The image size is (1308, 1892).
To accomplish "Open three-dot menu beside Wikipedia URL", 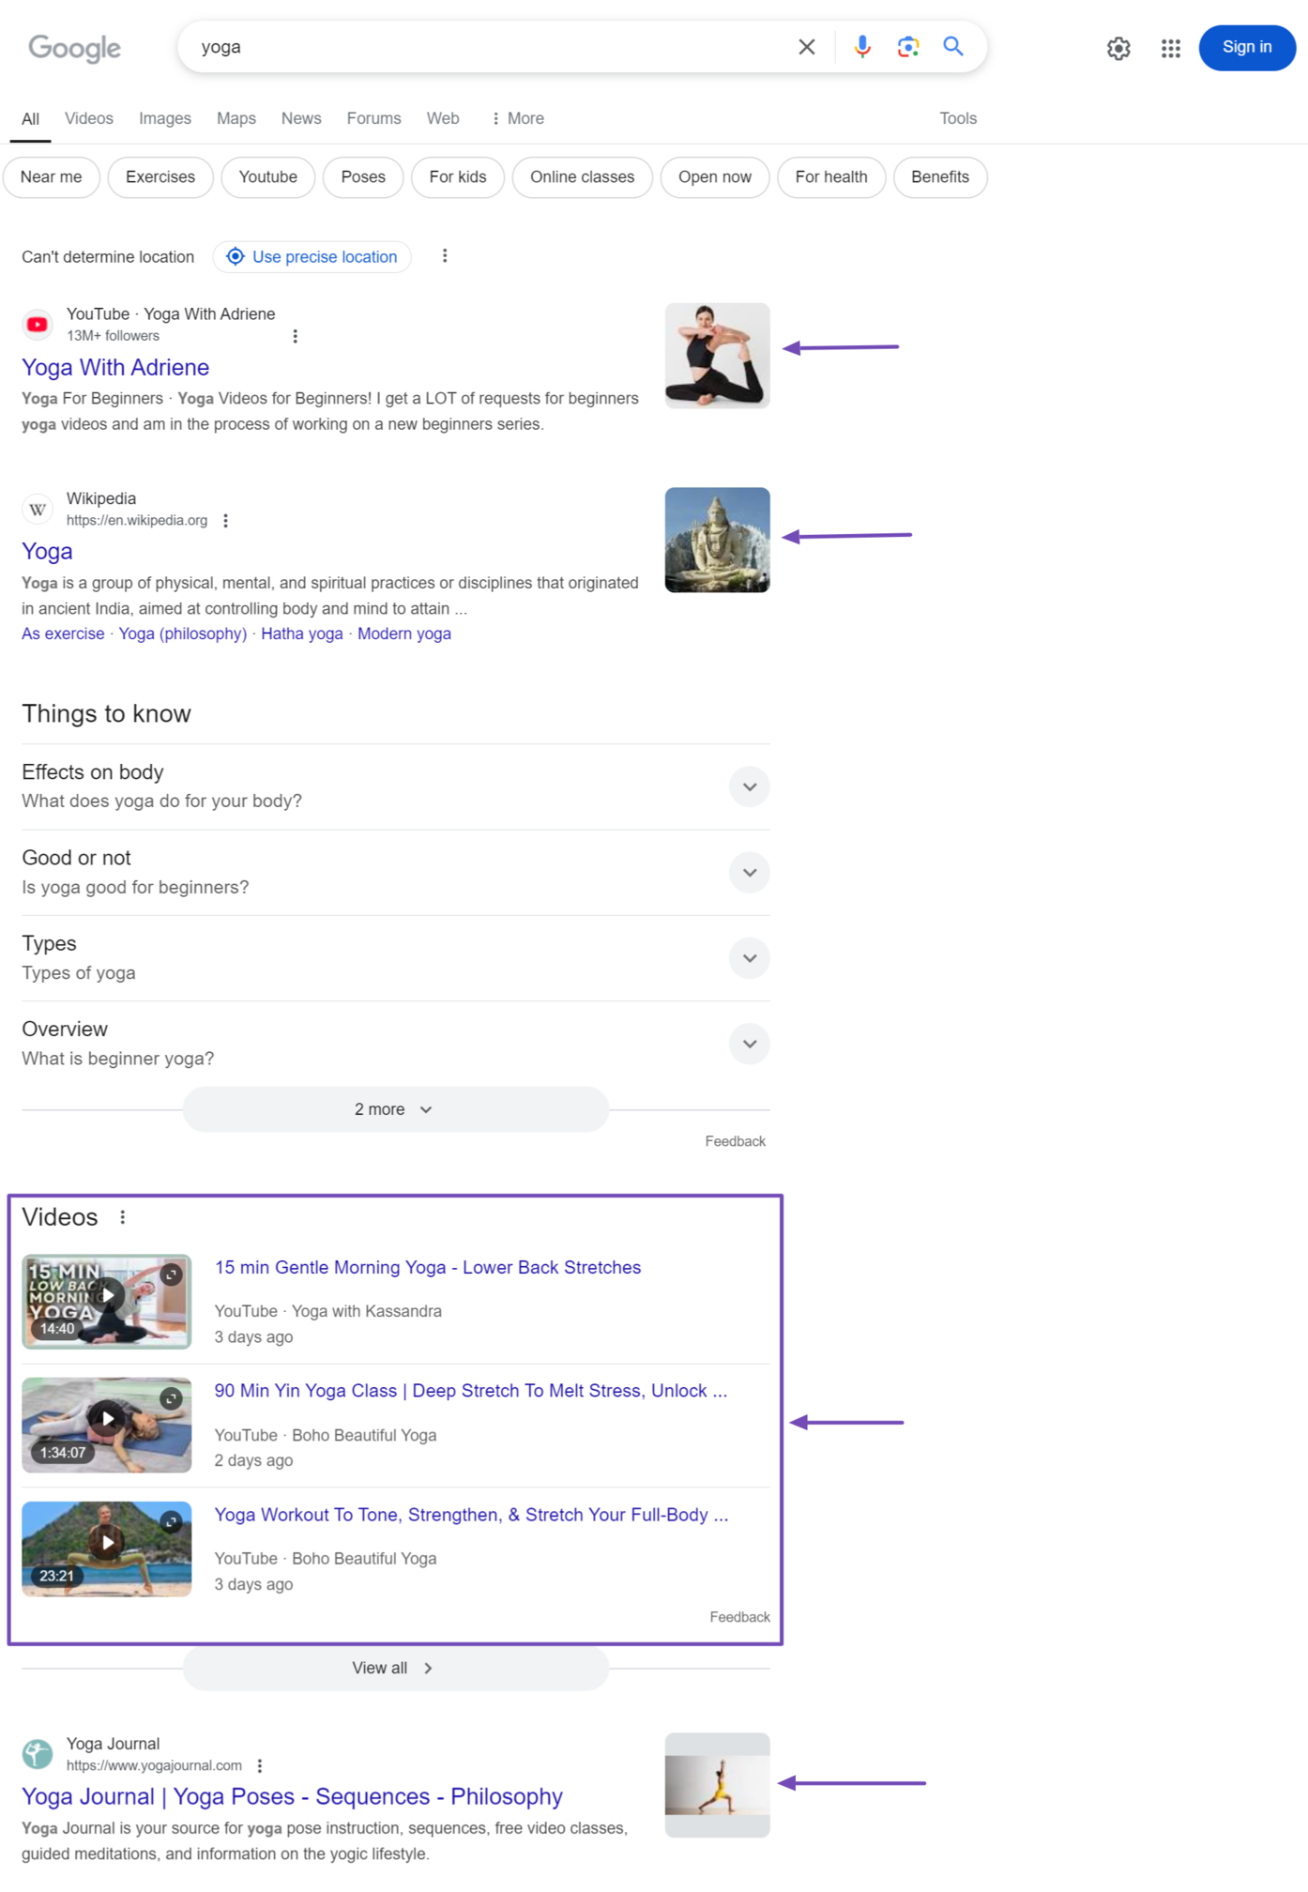I will 225,521.
